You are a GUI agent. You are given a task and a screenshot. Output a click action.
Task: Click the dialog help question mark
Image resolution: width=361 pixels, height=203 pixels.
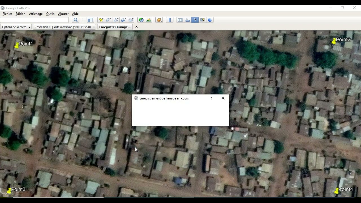211,98
